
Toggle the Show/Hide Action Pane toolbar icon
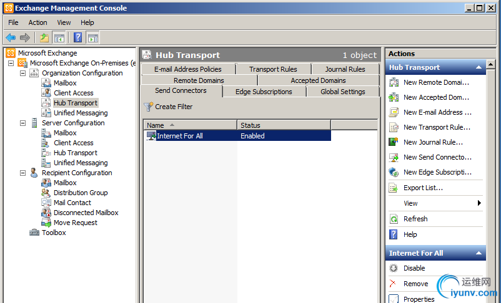(x=92, y=37)
